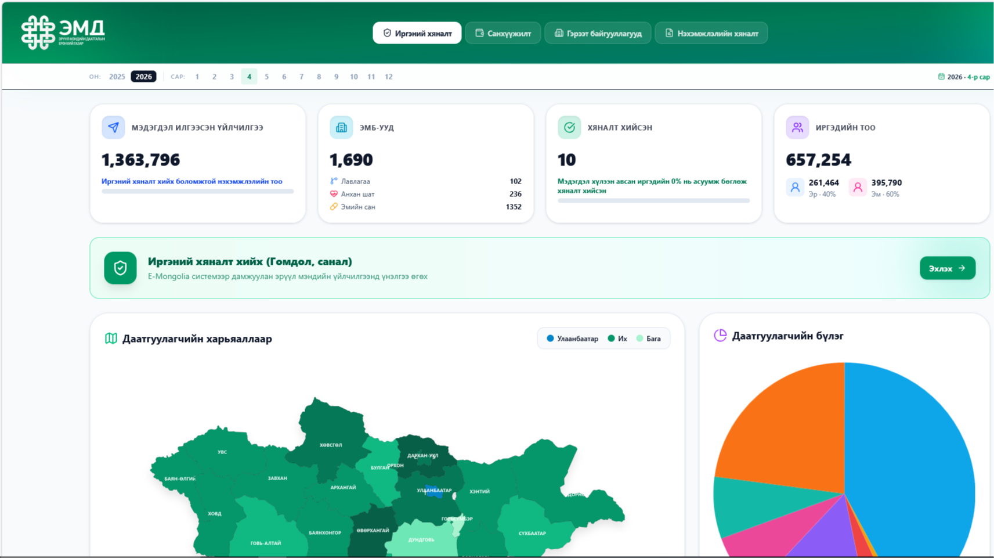Click the blue link about нэхэмжлэлийн тоо
This screenshot has width=994, height=558.
click(x=192, y=181)
